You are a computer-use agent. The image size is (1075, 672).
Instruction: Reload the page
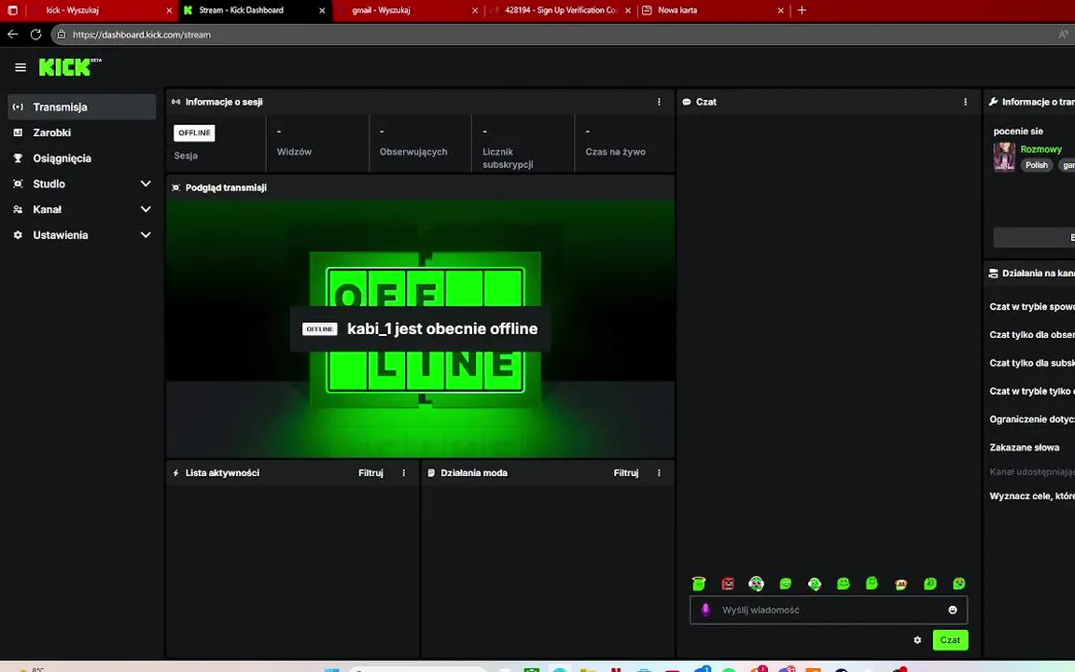pos(36,35)
